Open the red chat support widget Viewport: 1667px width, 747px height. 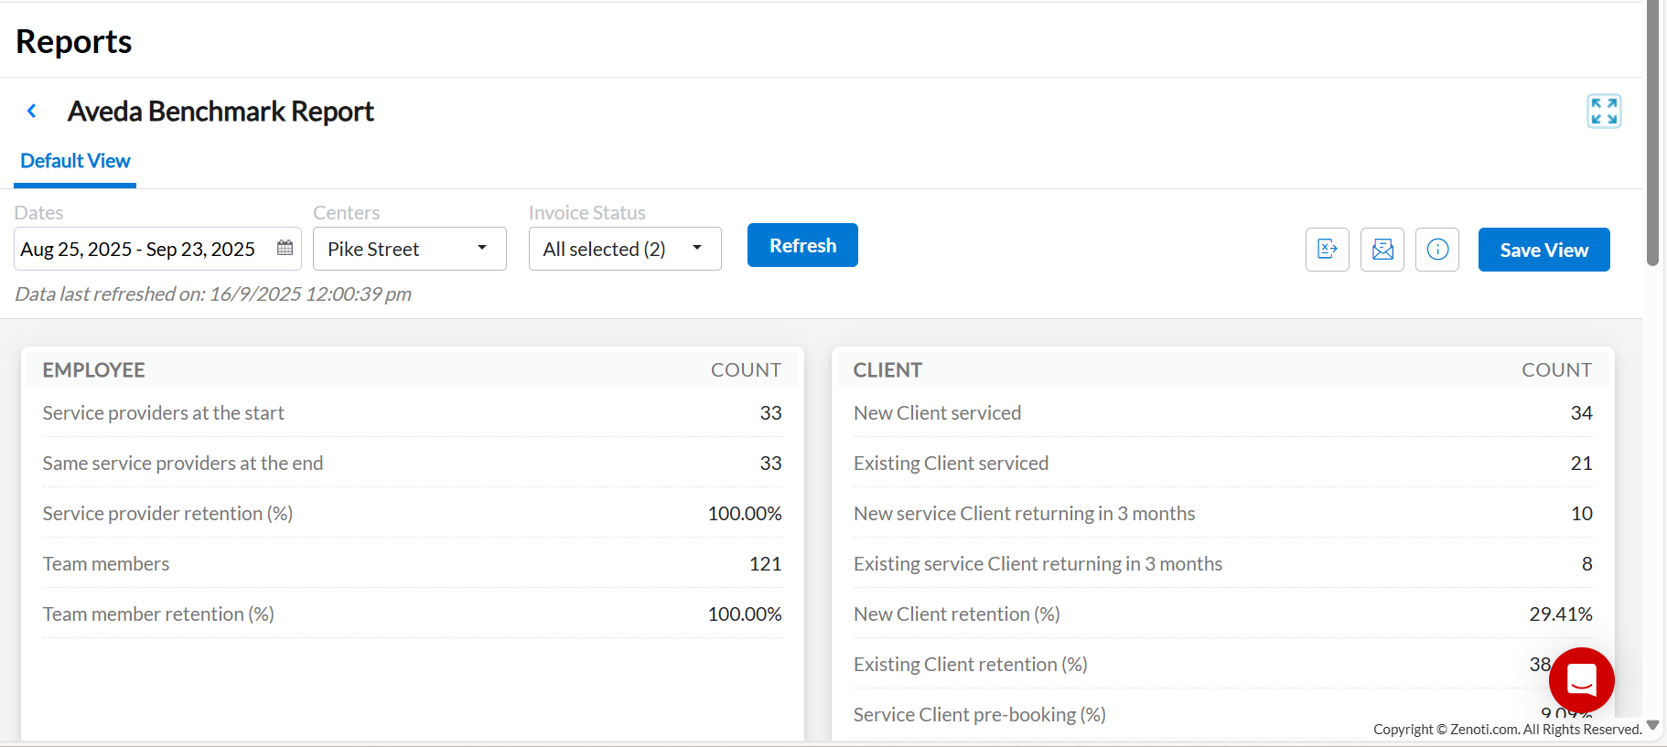point(1581,679)
